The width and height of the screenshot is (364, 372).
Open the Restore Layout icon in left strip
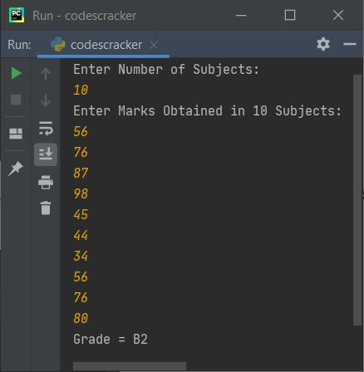[x=16, y=134]
